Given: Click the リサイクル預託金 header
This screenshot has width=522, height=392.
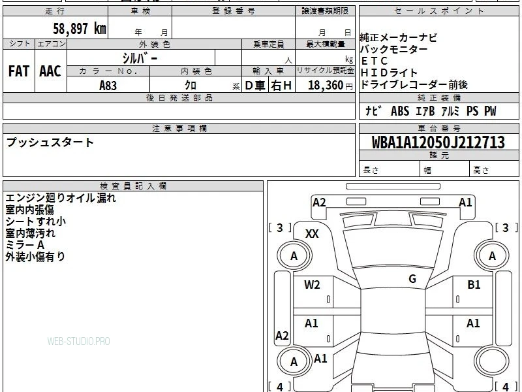Looking at the screenshot, I should pyautogui.click(x=325, y=71).
